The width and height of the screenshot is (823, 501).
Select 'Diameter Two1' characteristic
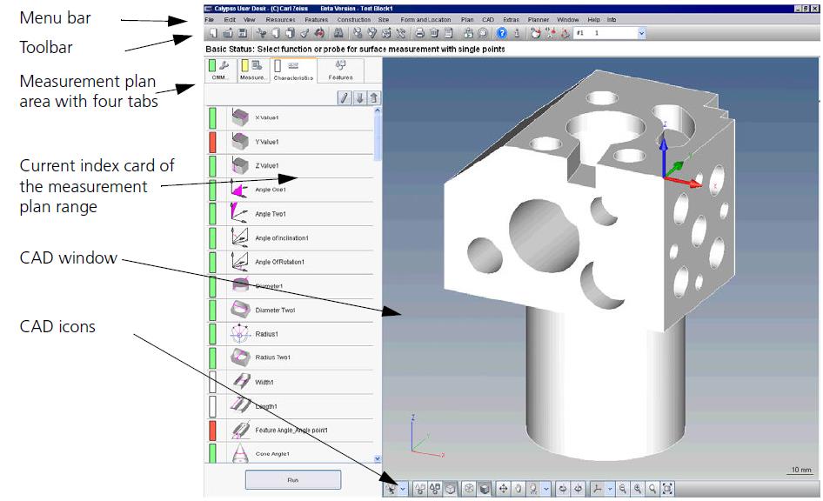click(291, 310)
